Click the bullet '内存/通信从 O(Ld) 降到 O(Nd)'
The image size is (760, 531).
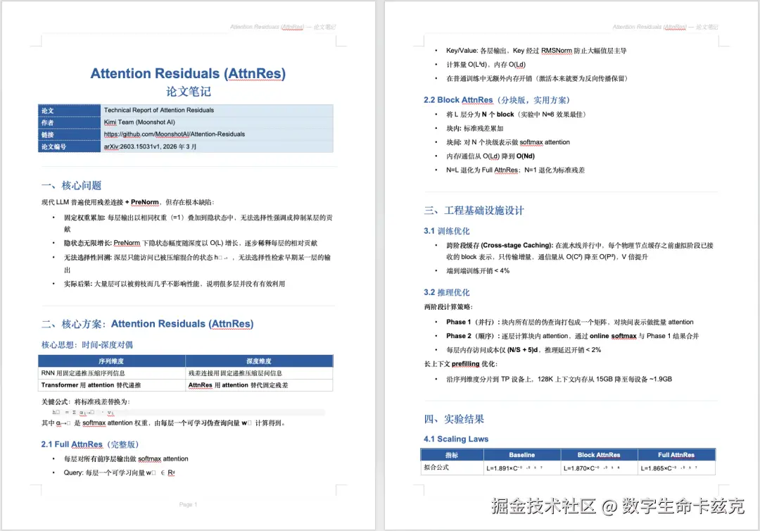point(490,156)
